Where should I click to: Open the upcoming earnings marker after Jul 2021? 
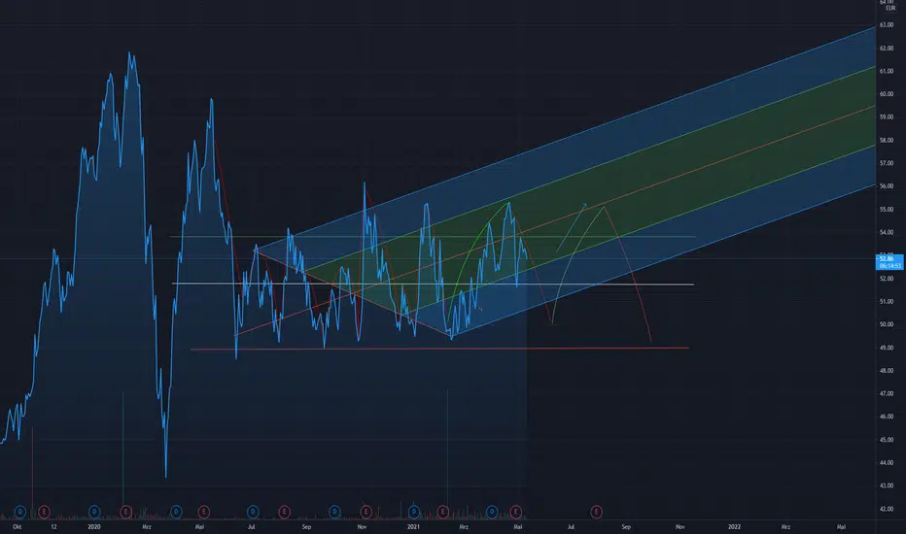[596, 512]
